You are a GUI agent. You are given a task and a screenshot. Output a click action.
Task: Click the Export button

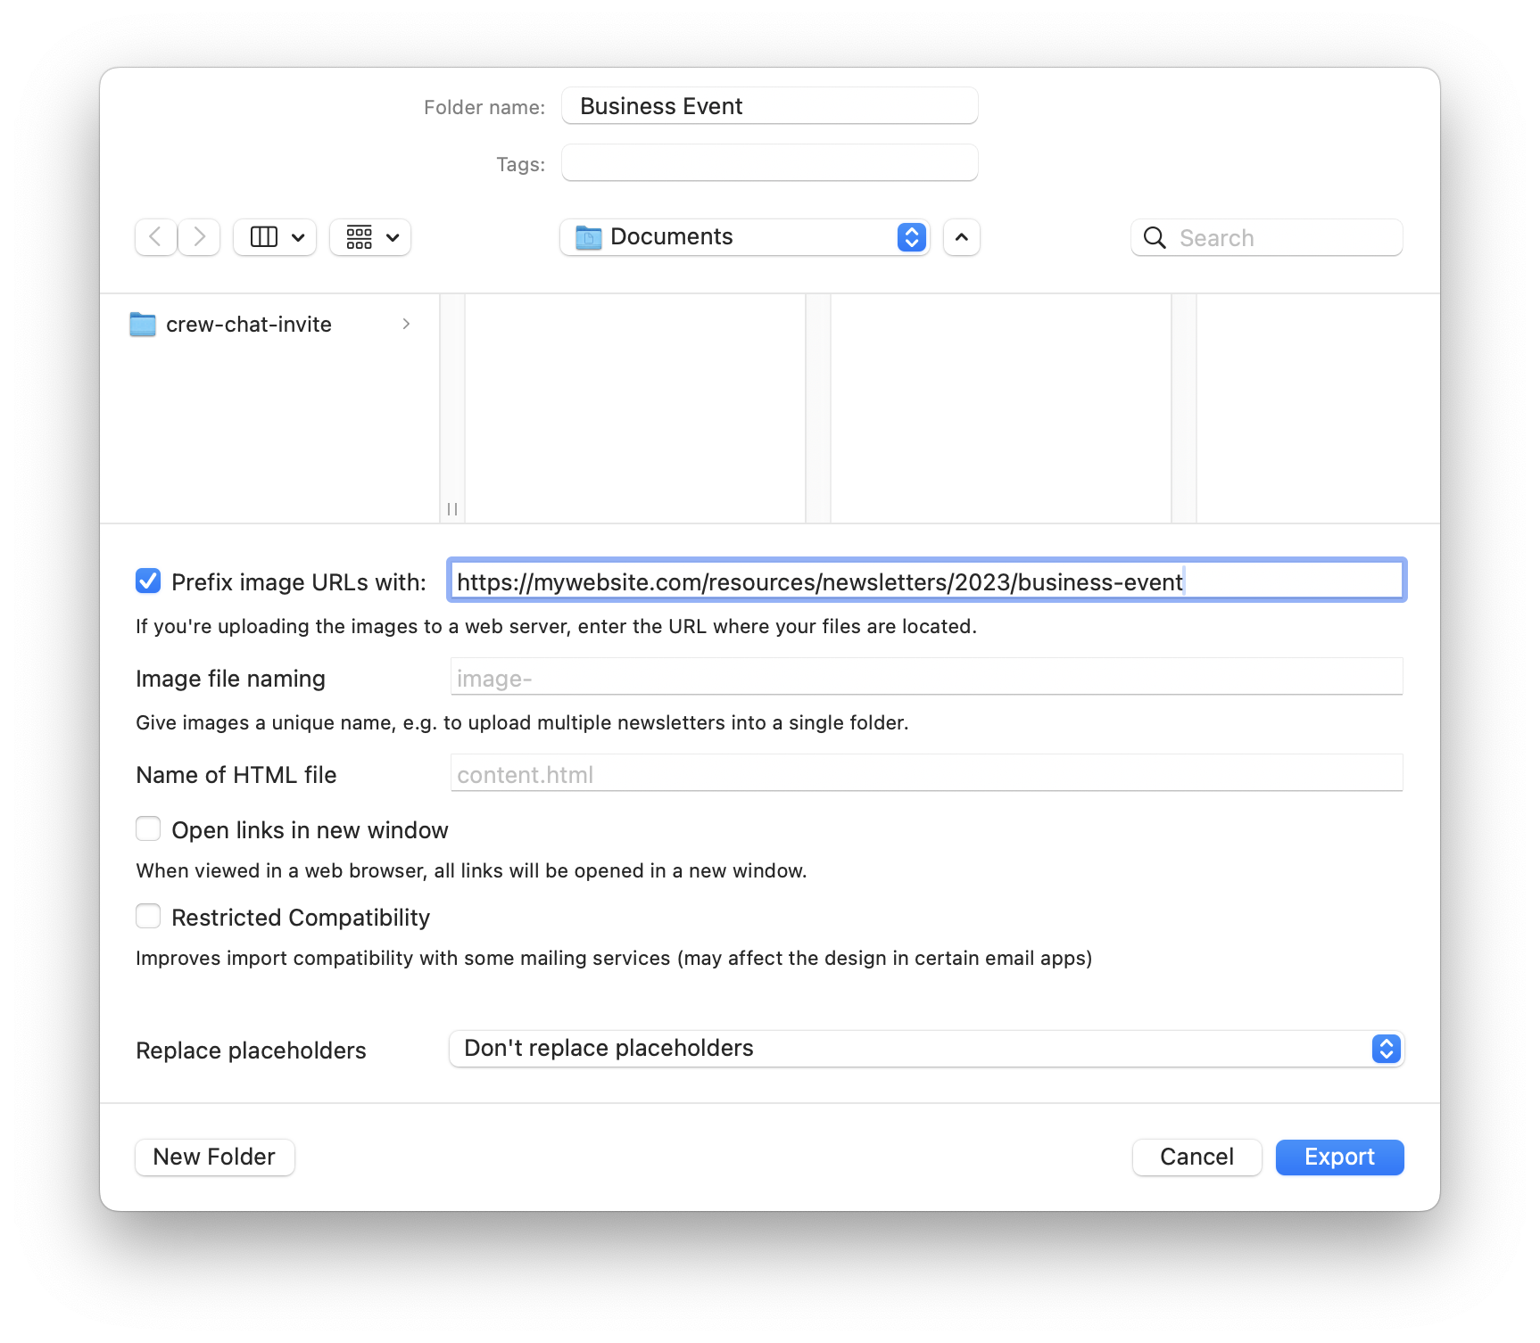(1338, 1157)
